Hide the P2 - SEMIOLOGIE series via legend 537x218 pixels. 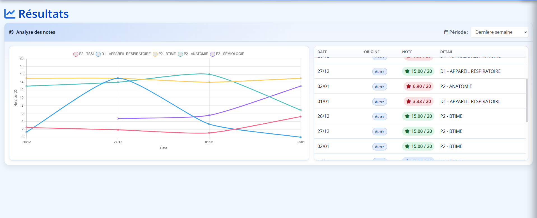[227, 54]
